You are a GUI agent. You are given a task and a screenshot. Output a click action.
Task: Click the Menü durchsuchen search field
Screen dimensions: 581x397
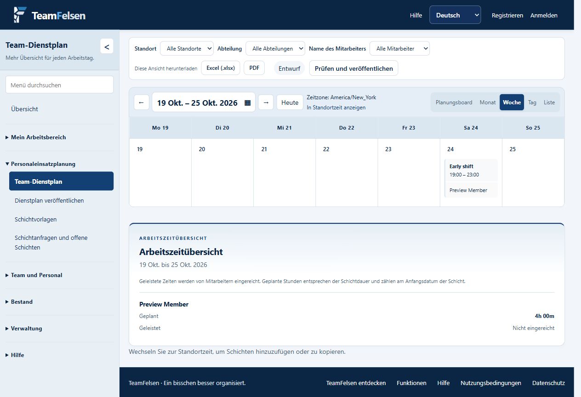click(59, 85)
